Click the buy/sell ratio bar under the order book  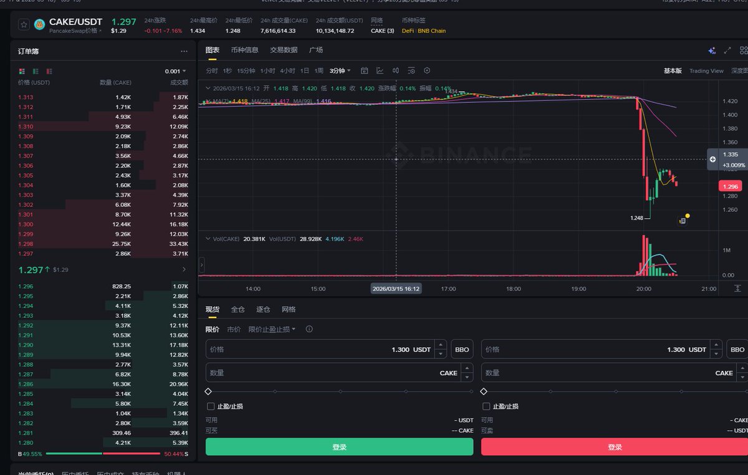103,454
